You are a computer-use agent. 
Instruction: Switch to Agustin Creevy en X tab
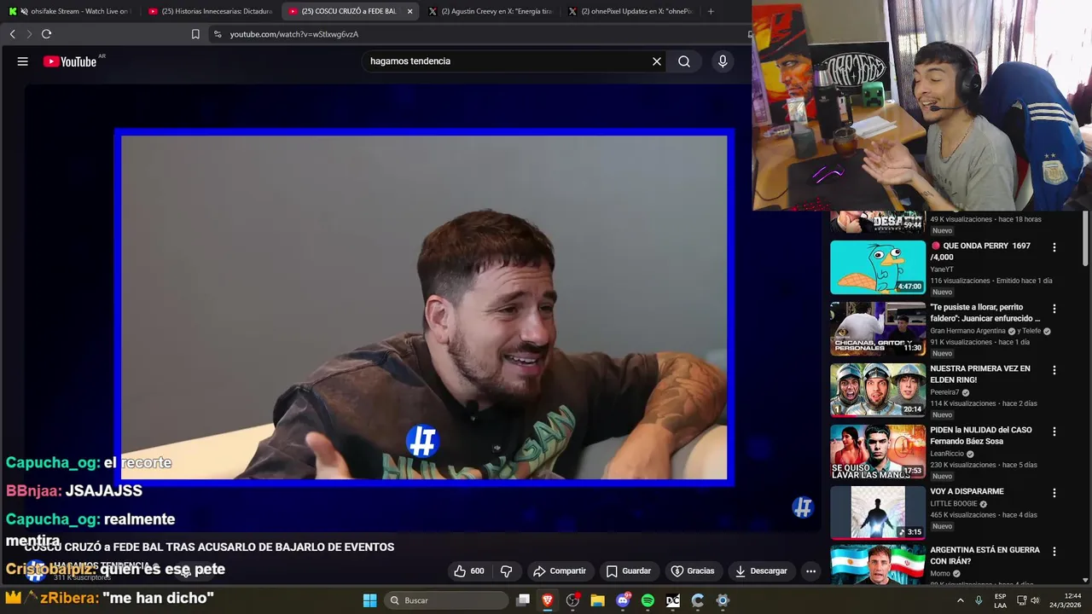(490, 11)
